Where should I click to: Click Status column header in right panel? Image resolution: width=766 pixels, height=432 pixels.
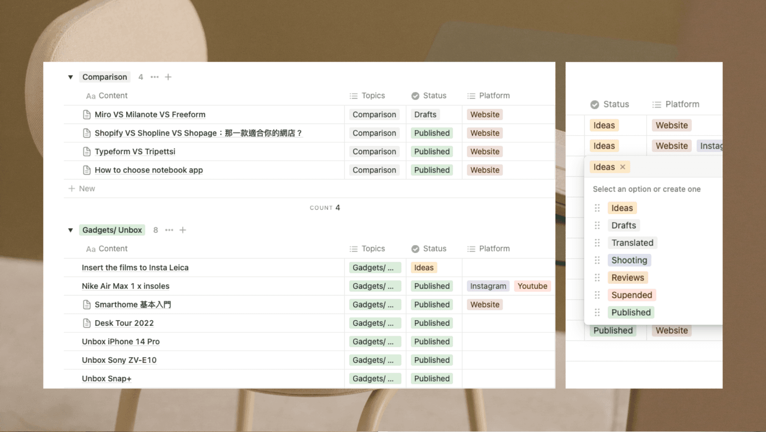(610, 104)
